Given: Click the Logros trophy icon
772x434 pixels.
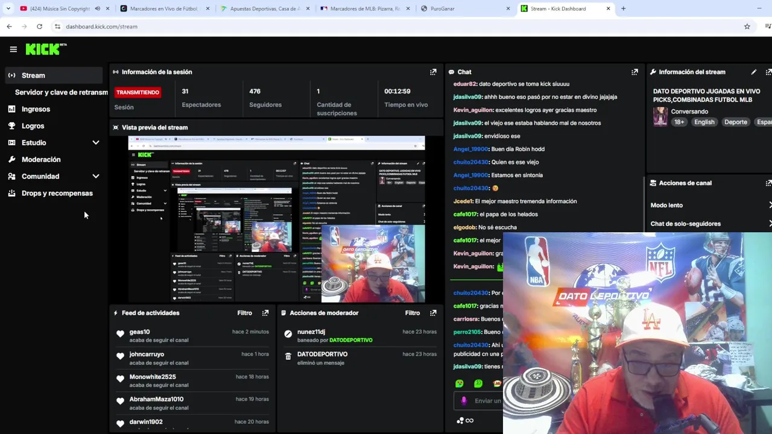Looking at the screenshot, I should click(11, 126).
